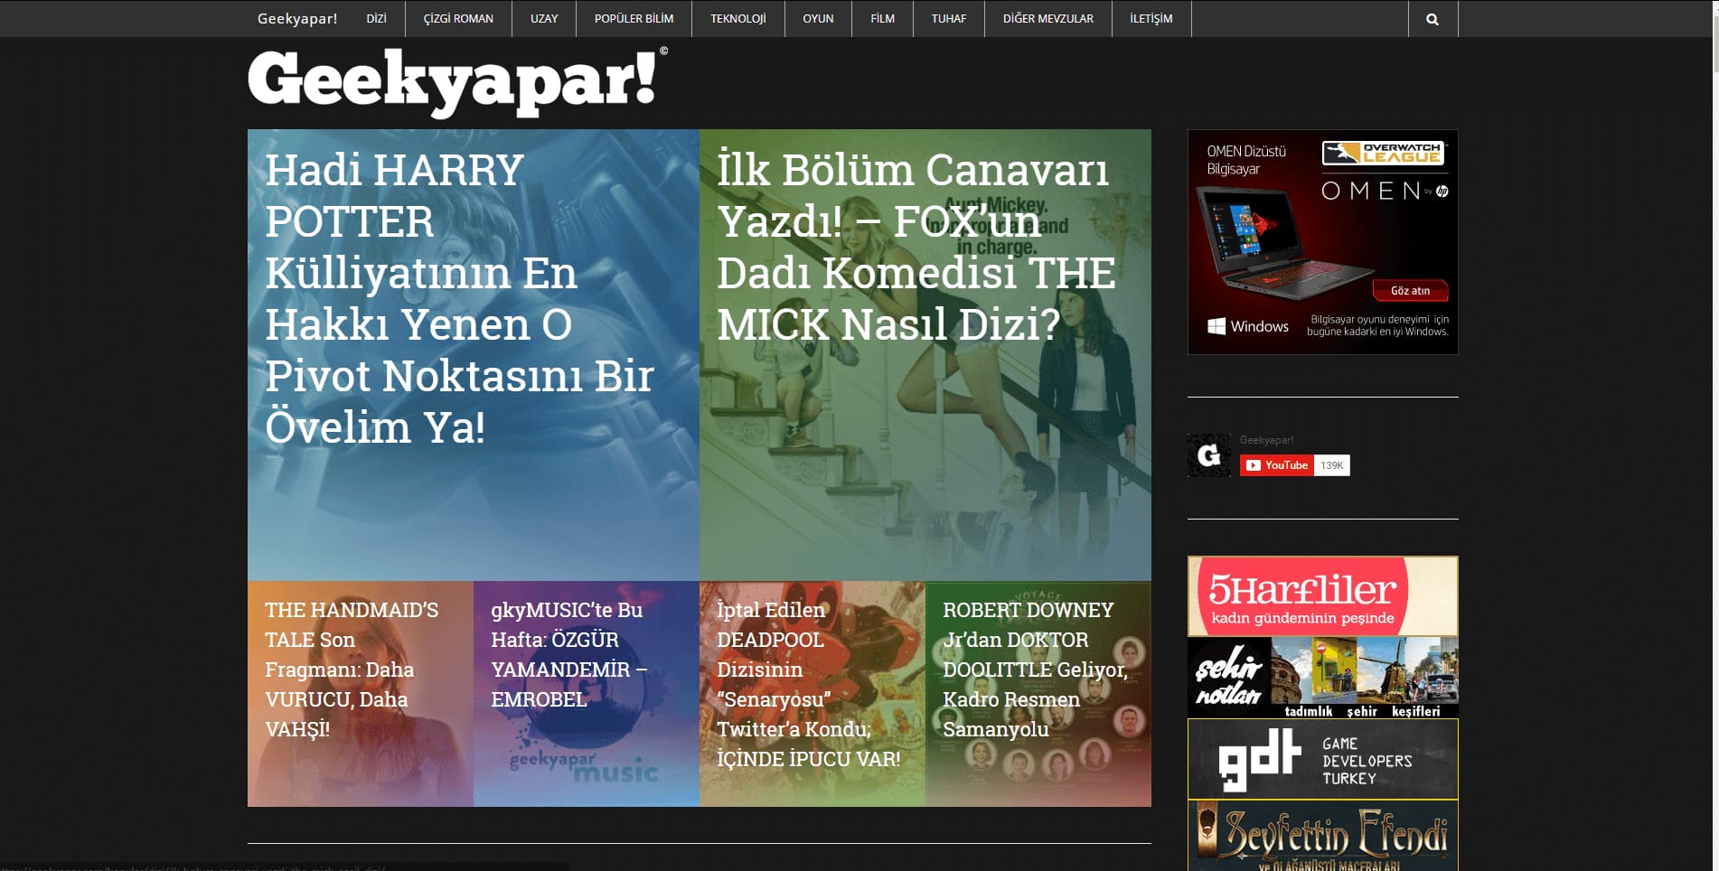
Task: Open the Game Developers Turkey banner
Action: click(x=1323, y=759)
